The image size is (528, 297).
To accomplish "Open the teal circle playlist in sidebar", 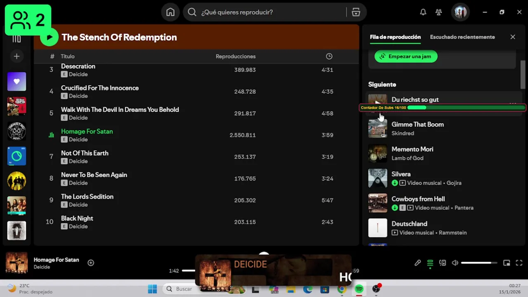I will tap(16, 156).
